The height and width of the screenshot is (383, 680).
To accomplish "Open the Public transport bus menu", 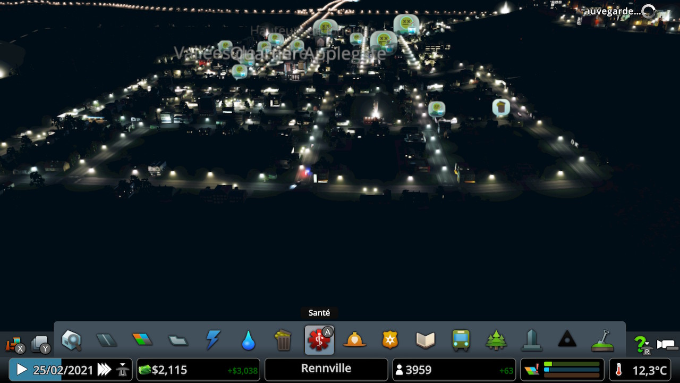I will [x=461, y=340].
